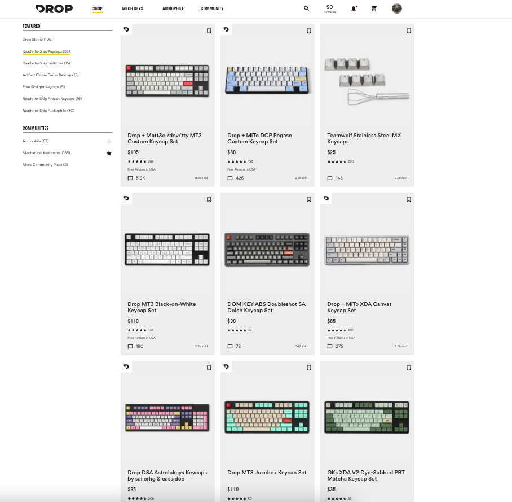
Task: Bookmark the MiTo DCP Pegaso keycap set
Action: coord(309,30)
